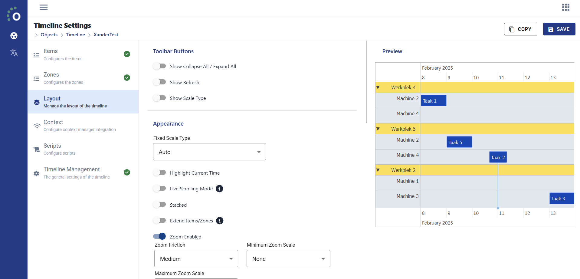The image size is (580, 279).
Task: Toggle Highlight Current Time switch
Action: [159, 172]
